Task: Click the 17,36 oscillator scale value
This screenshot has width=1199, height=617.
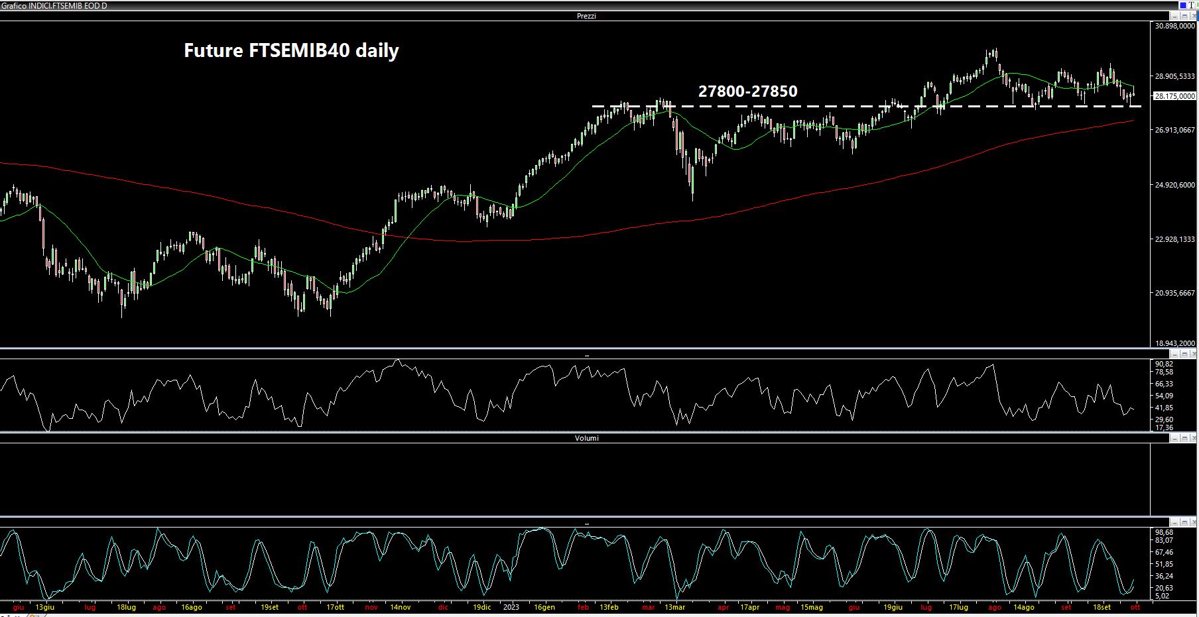Action: tap(1164, 427)
